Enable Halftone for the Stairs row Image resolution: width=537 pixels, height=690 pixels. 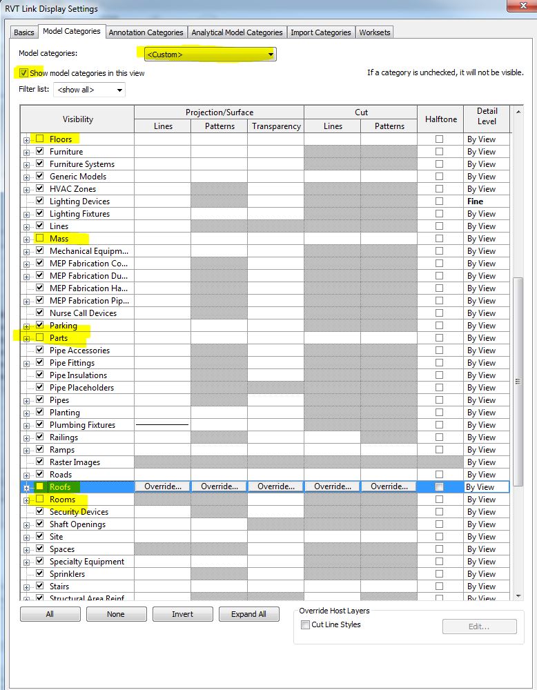439,586
